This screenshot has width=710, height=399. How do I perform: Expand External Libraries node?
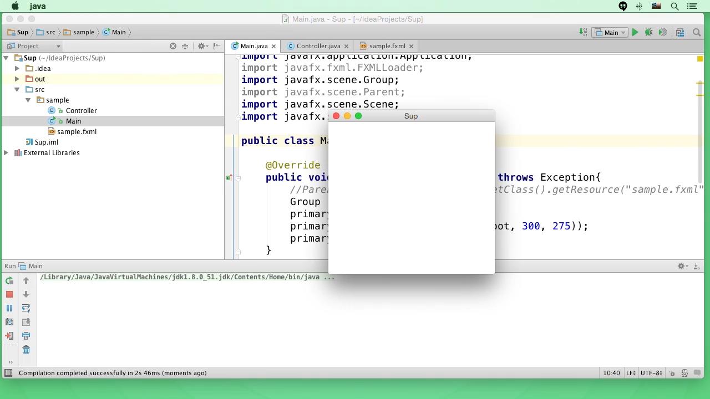[6, 153]
